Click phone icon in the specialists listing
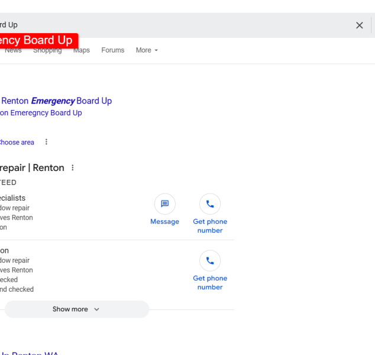The height and width of the screenshot is (355, 375). pos(210,204)
